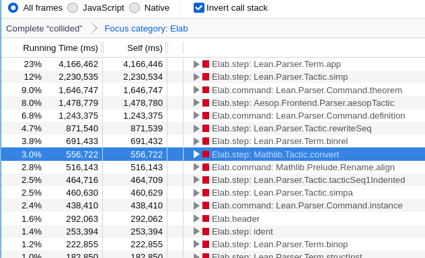Click the 23% percentage cell
This screenshot has height=258, width=425.
click(33, 64)
